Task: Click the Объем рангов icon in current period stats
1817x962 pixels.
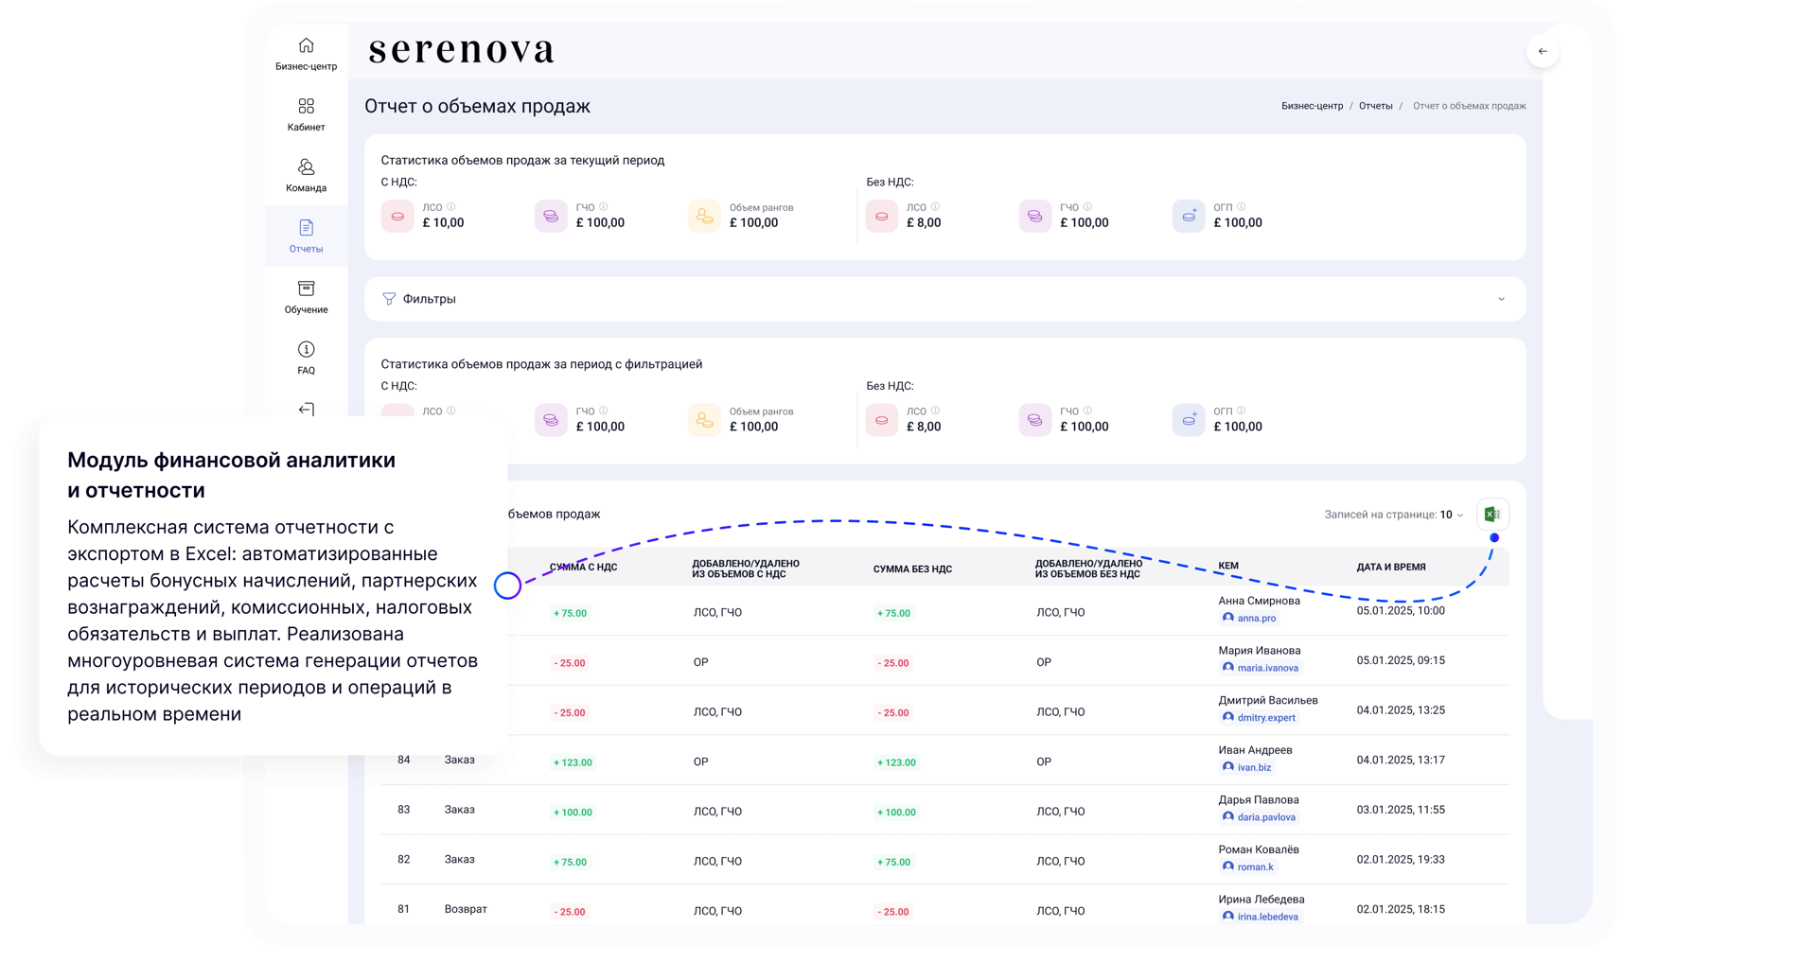Action: pos(704,216)
